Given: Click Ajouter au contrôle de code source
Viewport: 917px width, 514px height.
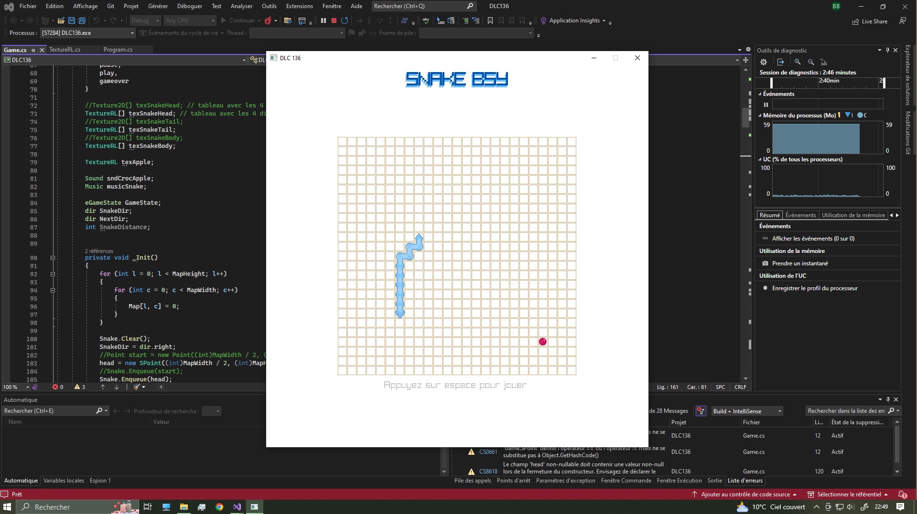Looking at the screenshot, I should [745, 494].
